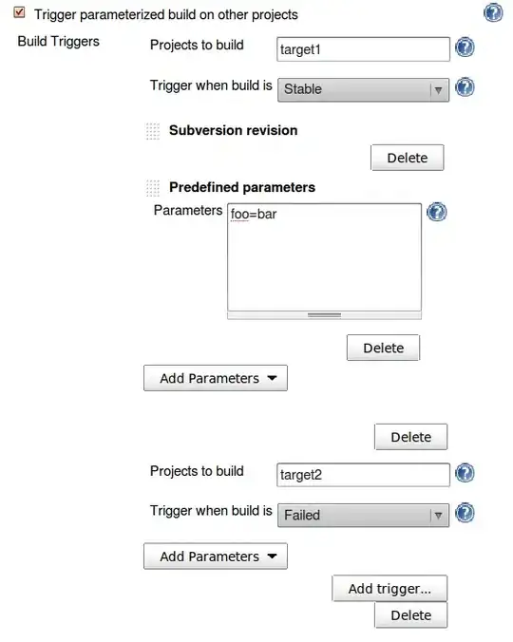This screenshot has width=513, height=642.
Task: Delete the target1 trigger configuration
Action: click(x=410, y=437)
